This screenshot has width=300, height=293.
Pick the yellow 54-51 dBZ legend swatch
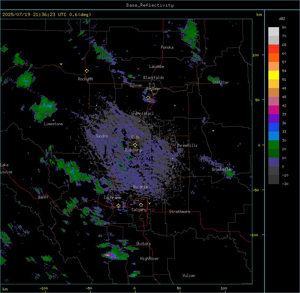click(x=274, y=75)
